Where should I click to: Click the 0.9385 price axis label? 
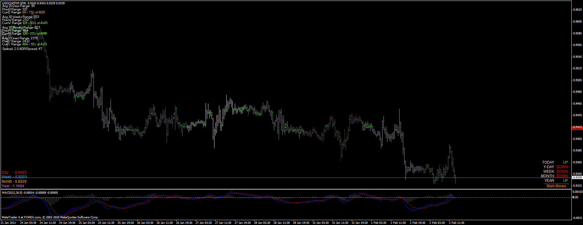tap(578, 151)
